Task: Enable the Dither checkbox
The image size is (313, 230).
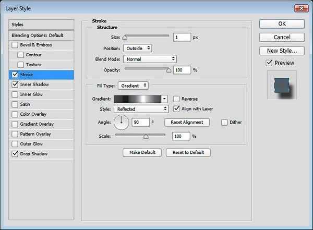Action: (x=224, y=122)
